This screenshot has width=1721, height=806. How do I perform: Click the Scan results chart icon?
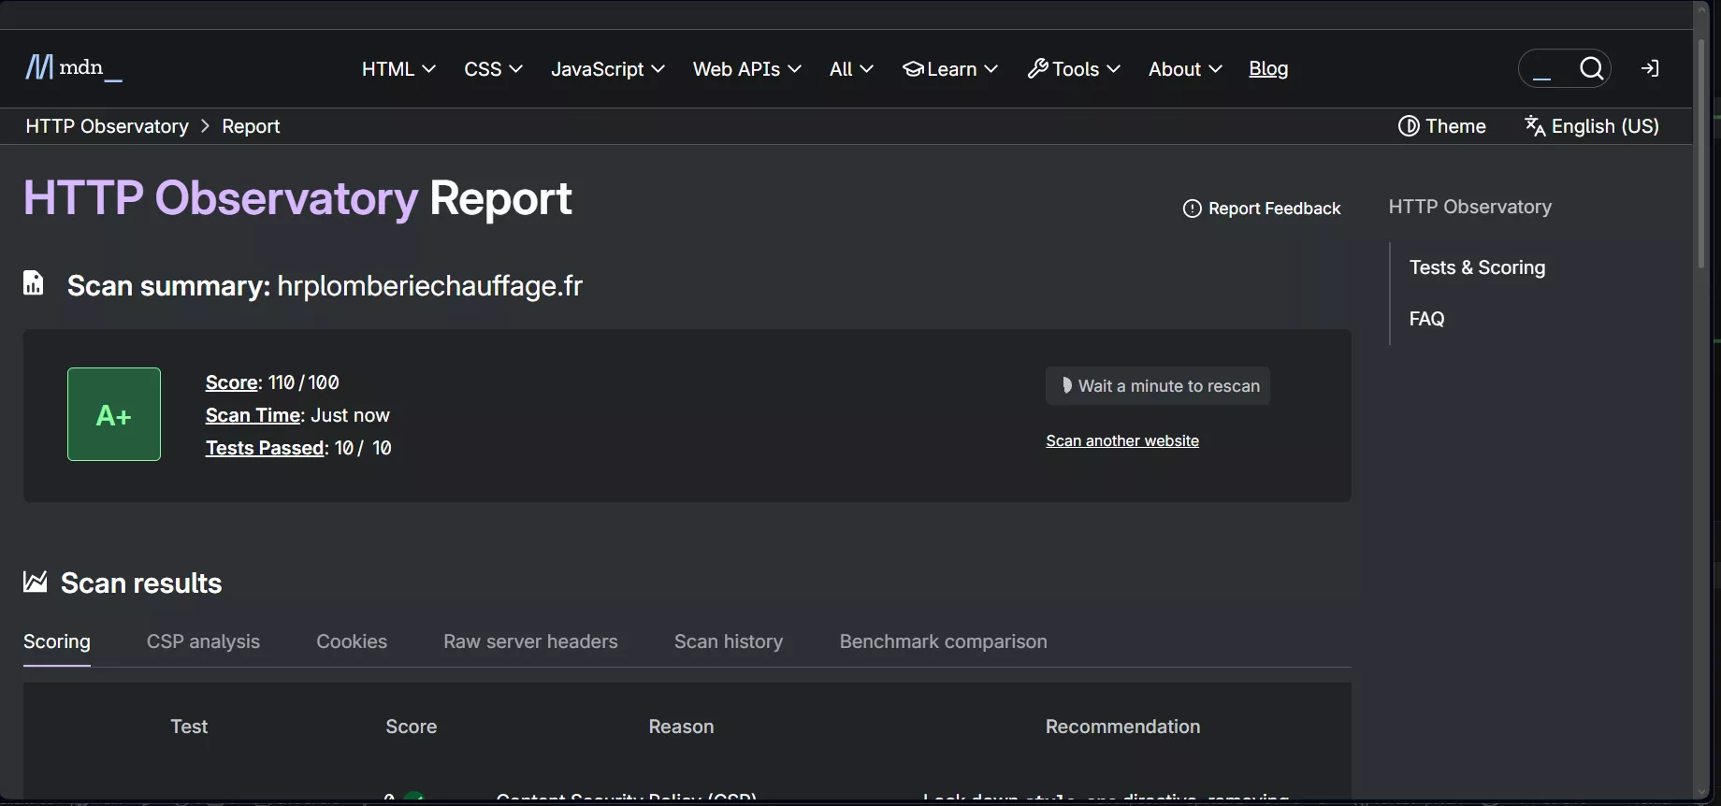[35, 583]
